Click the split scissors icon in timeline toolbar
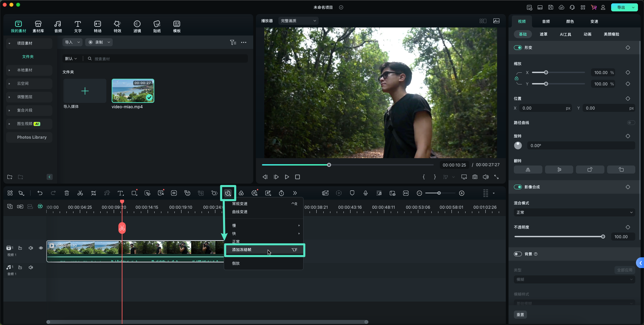Image resolution: width=644 pixels, height=325 pixels. 80,193
